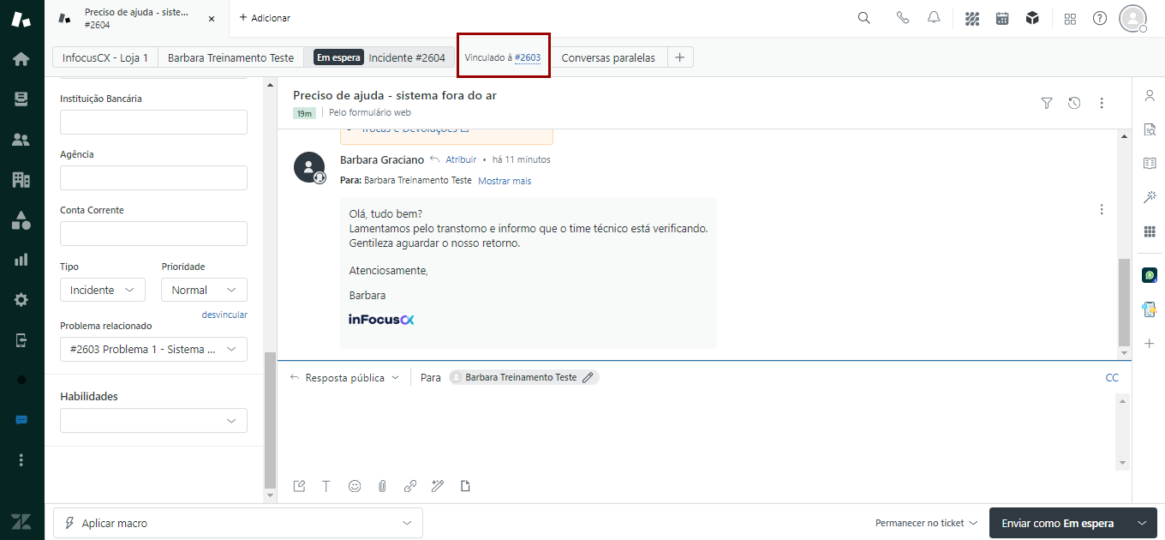Expand the Tipo dropdown showing Incidente

(102, 290)
